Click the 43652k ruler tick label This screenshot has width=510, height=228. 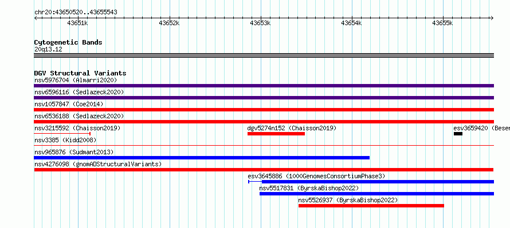point(169,23)
